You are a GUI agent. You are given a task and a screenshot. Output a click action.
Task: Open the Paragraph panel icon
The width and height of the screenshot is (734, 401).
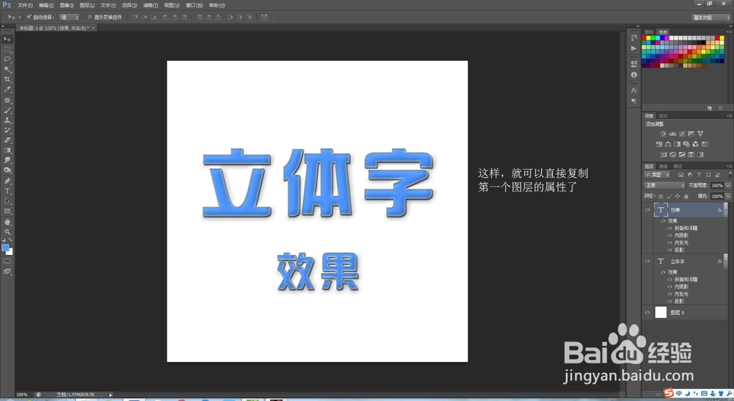pos(634,101)
